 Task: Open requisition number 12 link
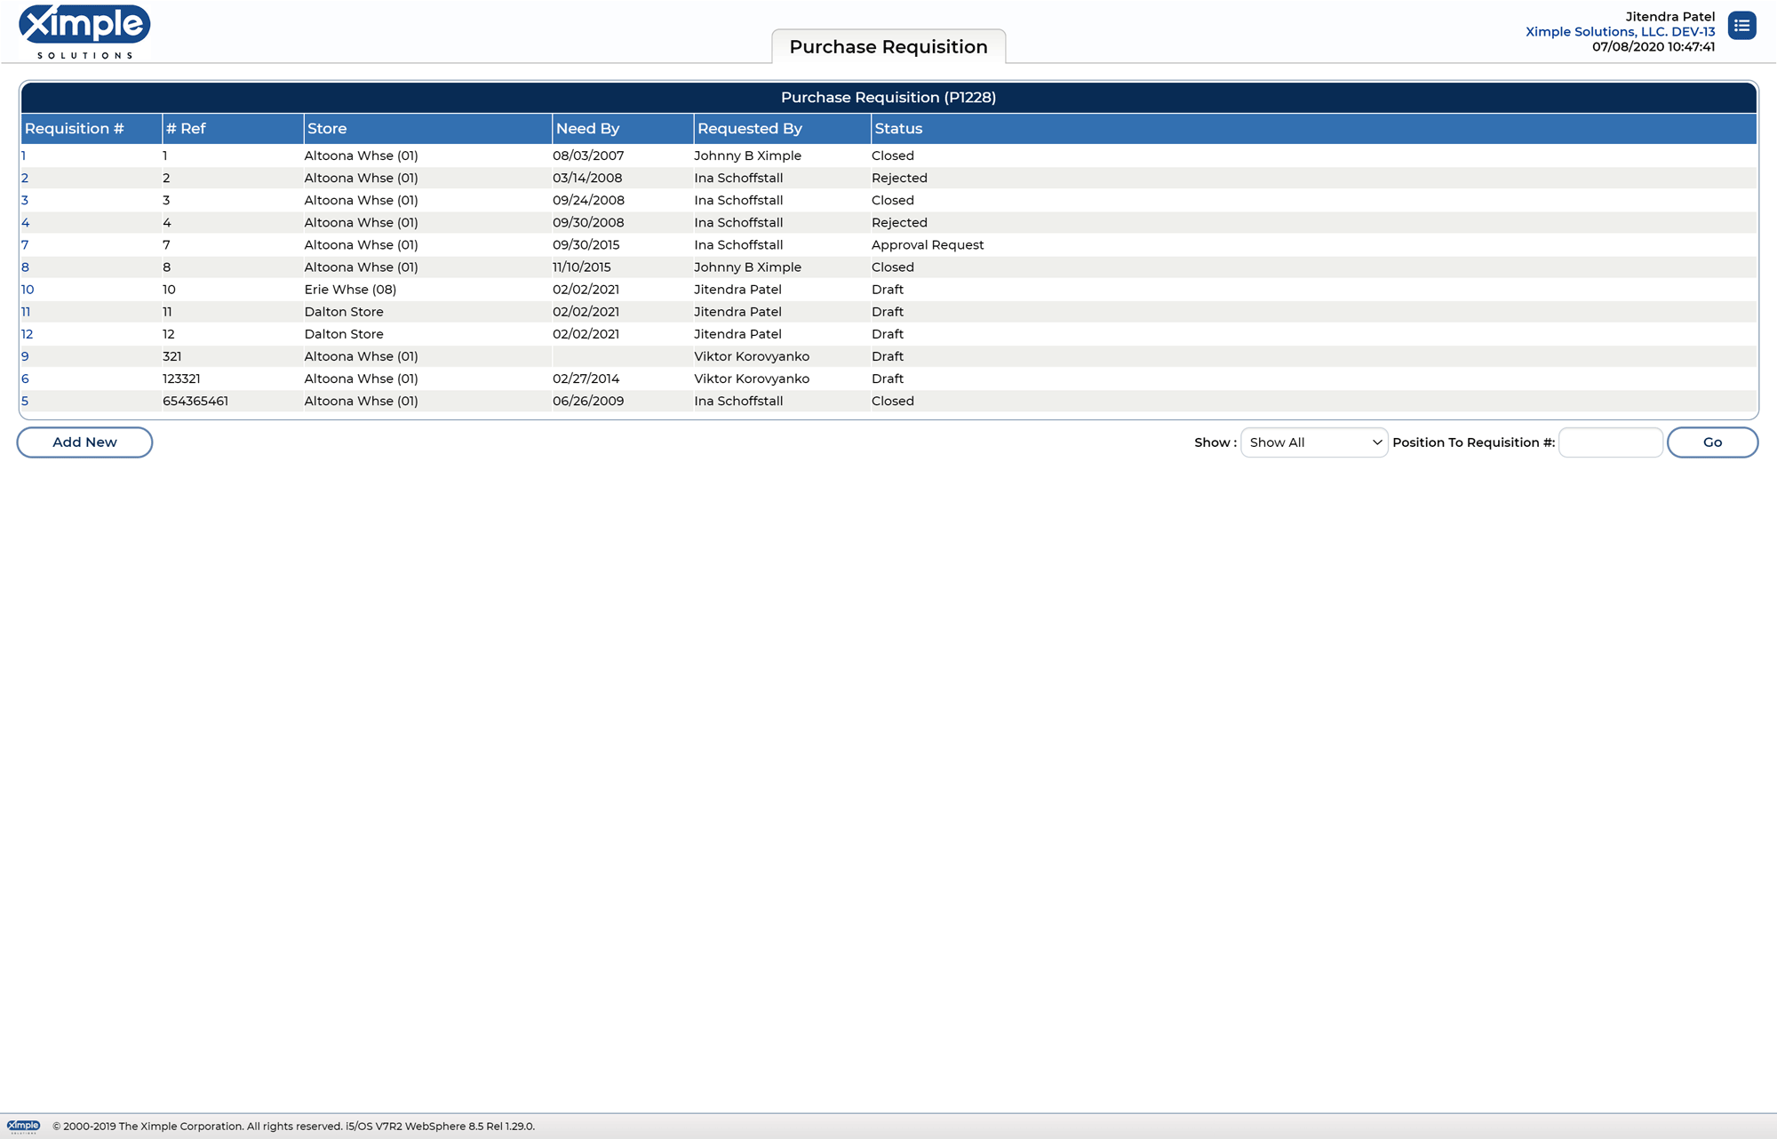pyautogui.click(x=28, y=334)
